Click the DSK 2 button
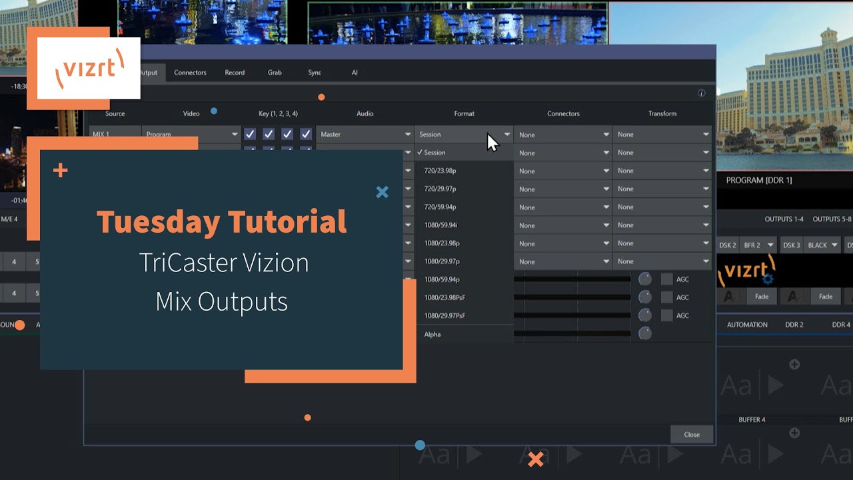This screenshot has width=853, height=480. (x=727, y=245)
